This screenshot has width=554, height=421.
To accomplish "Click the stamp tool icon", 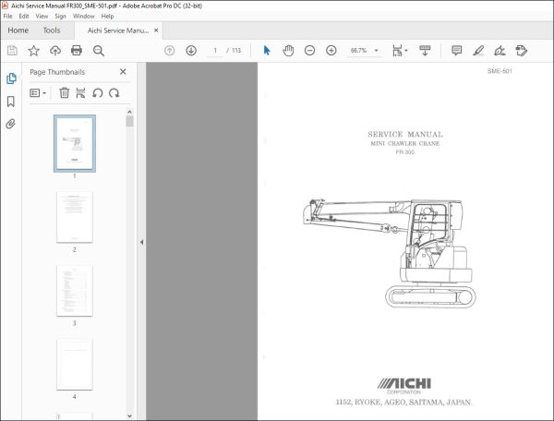I will [x=521, y=51].
